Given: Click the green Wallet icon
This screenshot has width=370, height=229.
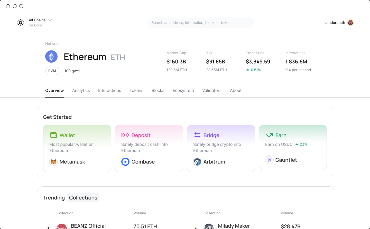Looking at the screenshot, I should (53, 135).
